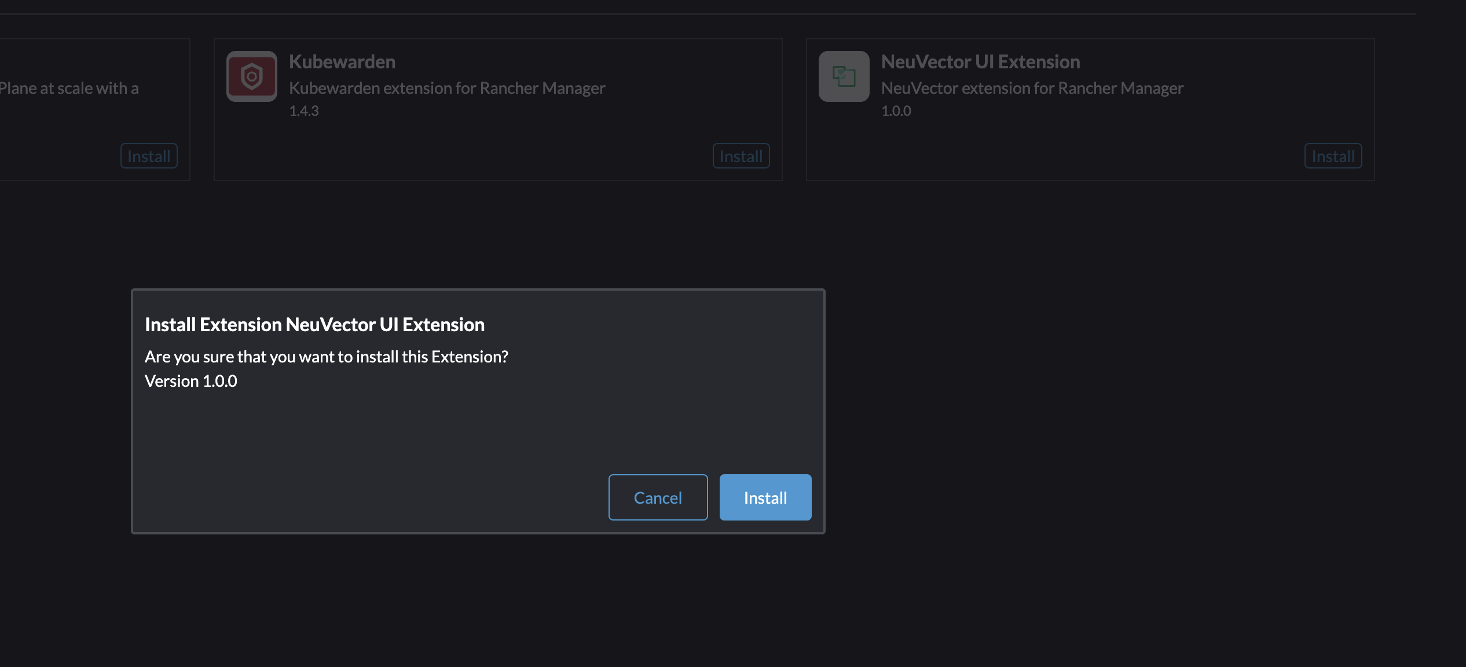Click empty space inside Kubewarden card
The image size is (1466, 667).
click(x=463, y=148)
